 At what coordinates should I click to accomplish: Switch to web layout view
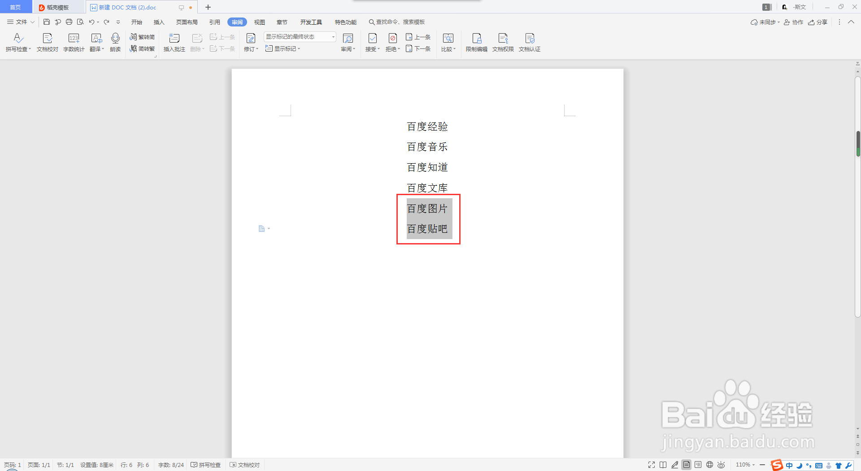(709, 465)
